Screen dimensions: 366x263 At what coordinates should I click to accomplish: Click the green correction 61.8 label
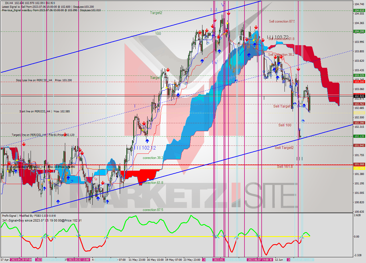click(153, 183)
